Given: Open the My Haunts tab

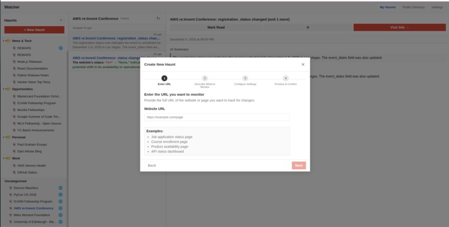Looking at the screenshot, I should pyautogui.click(x=388, y=7).
